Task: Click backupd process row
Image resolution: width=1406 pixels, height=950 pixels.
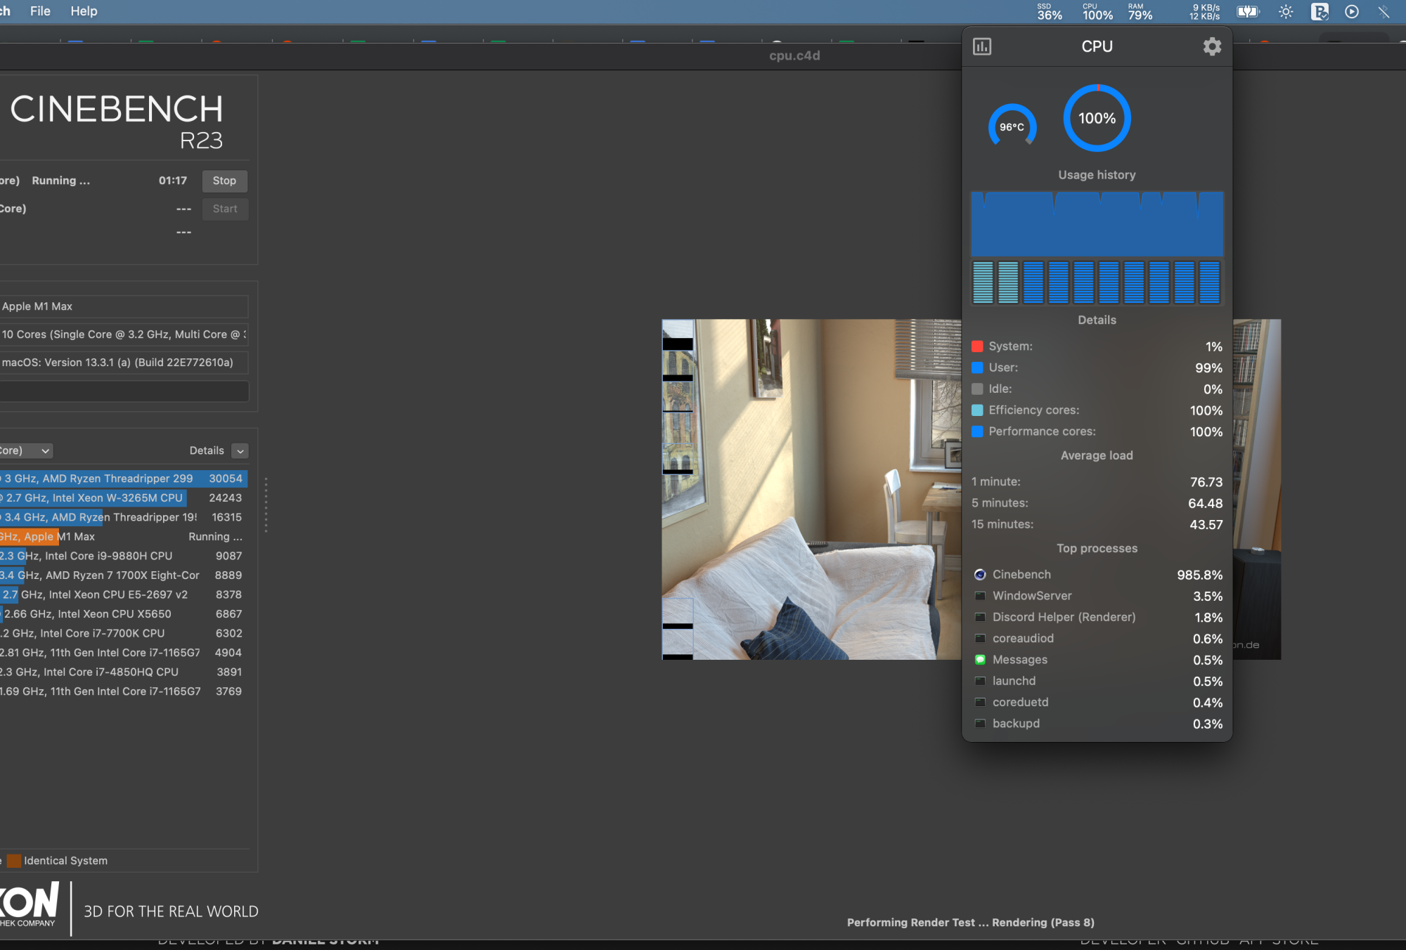Action: 1097,723
